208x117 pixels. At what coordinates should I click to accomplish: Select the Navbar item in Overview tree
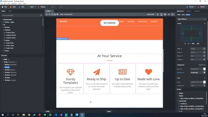pyautogui.click(x=10, y=65)
